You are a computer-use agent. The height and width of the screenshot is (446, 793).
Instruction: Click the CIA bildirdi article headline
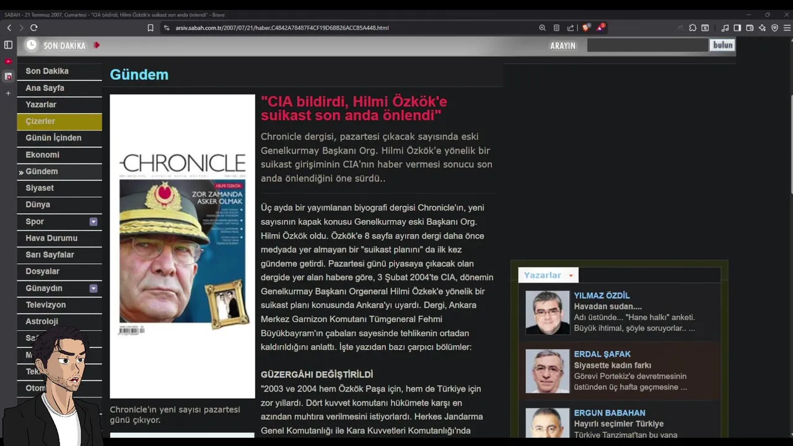[354, 108]
